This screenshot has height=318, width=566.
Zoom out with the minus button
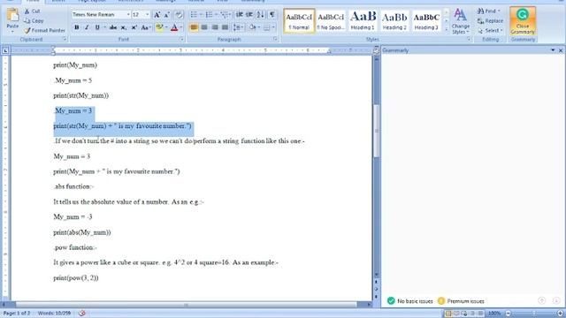pos(509,314)
